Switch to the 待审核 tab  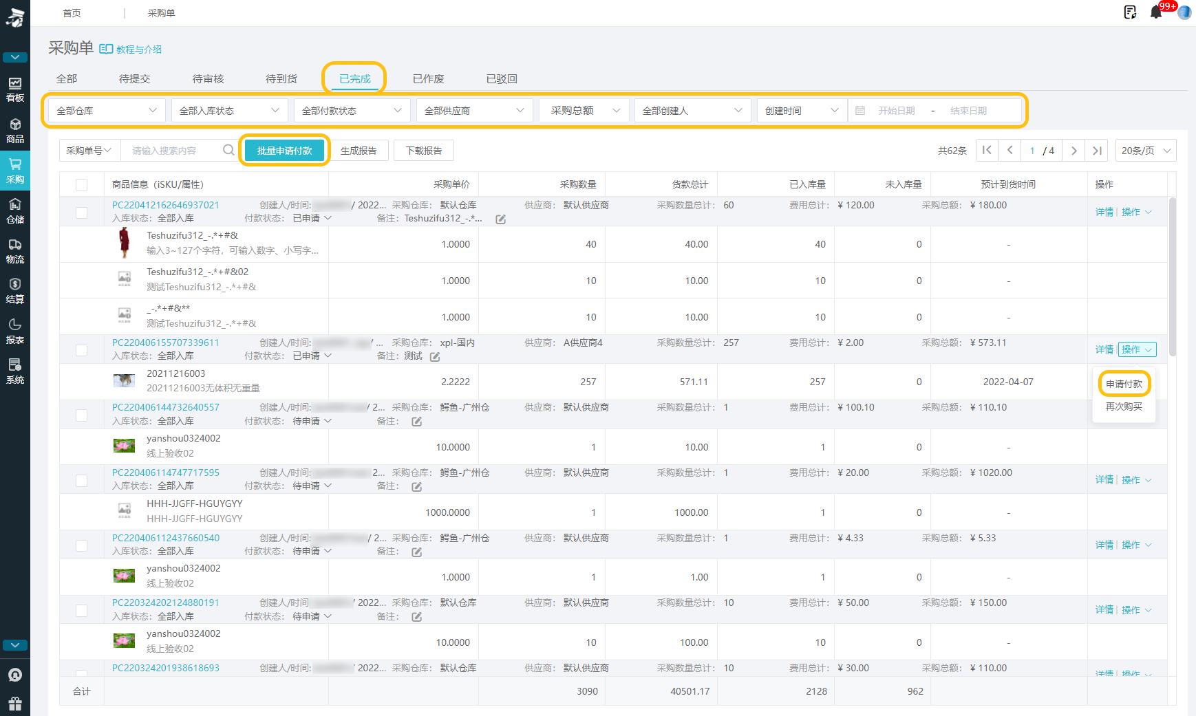(x=208, y=78)
